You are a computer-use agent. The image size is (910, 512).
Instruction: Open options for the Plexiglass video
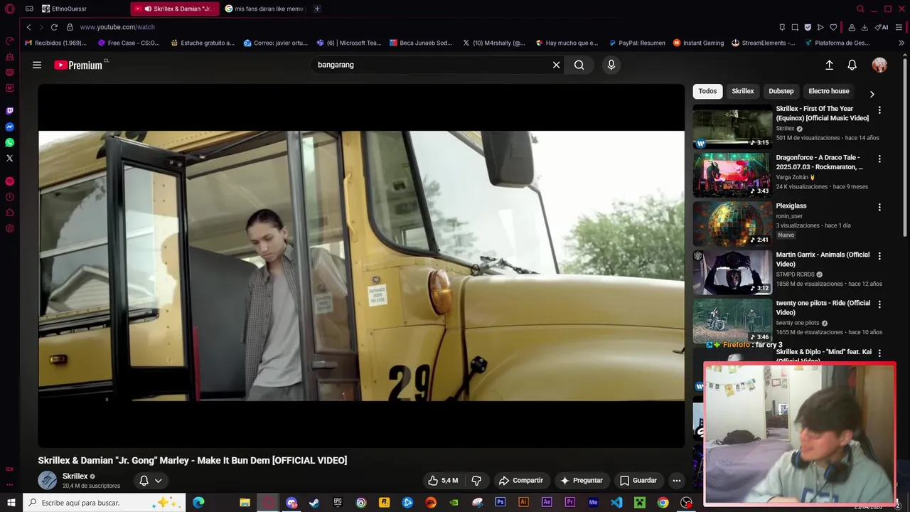pyautogui.click(x=879, y=207)
